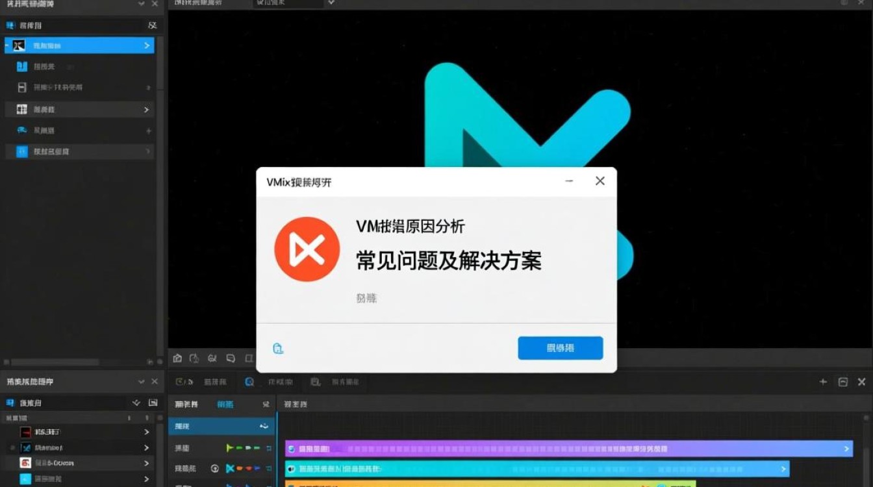
Task: Click the arrow on the cyan clip's right end
Action: click(x=783, y=469)
